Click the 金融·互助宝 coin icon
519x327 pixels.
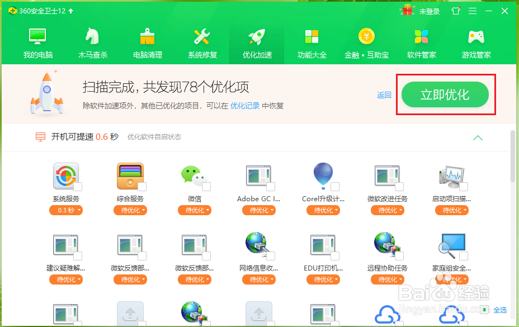coord(366,36)
